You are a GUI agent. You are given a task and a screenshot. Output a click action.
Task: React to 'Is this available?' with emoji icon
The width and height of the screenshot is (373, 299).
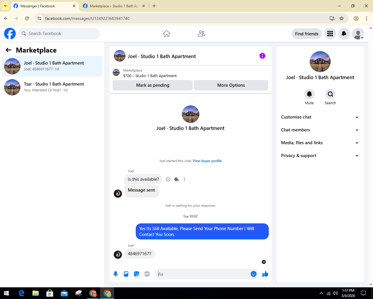pyautogui.click(x=168, y=179)
